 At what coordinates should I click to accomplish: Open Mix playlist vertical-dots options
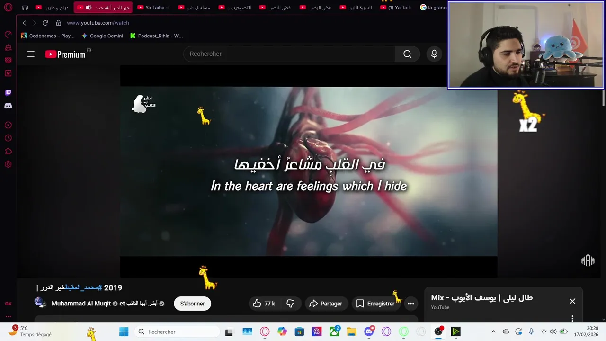click(572, 318)
